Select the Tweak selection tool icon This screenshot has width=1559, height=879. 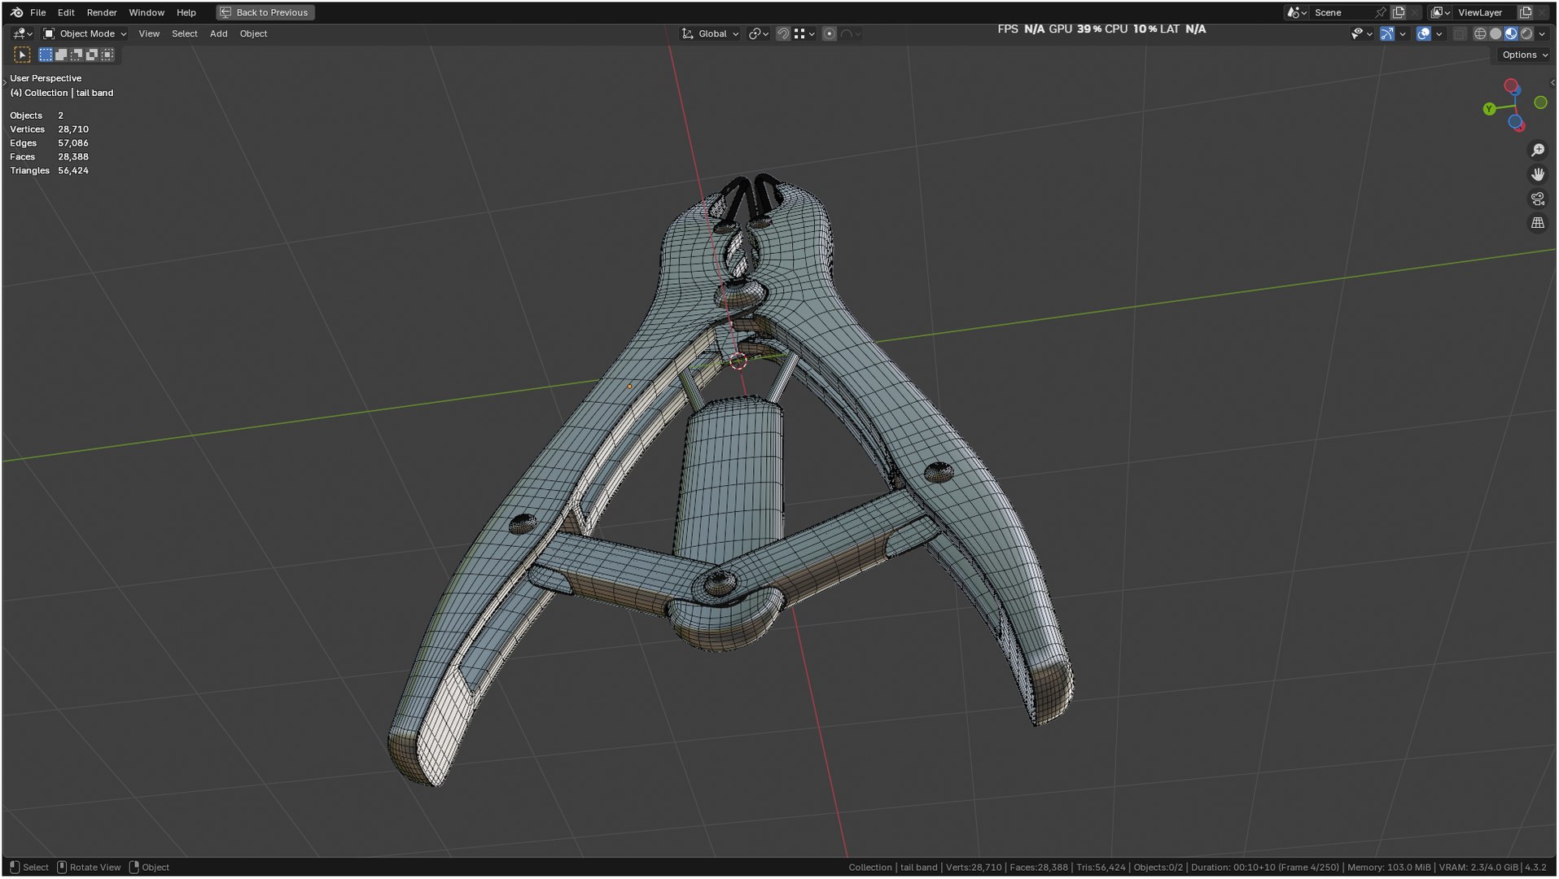coord(22,55)
